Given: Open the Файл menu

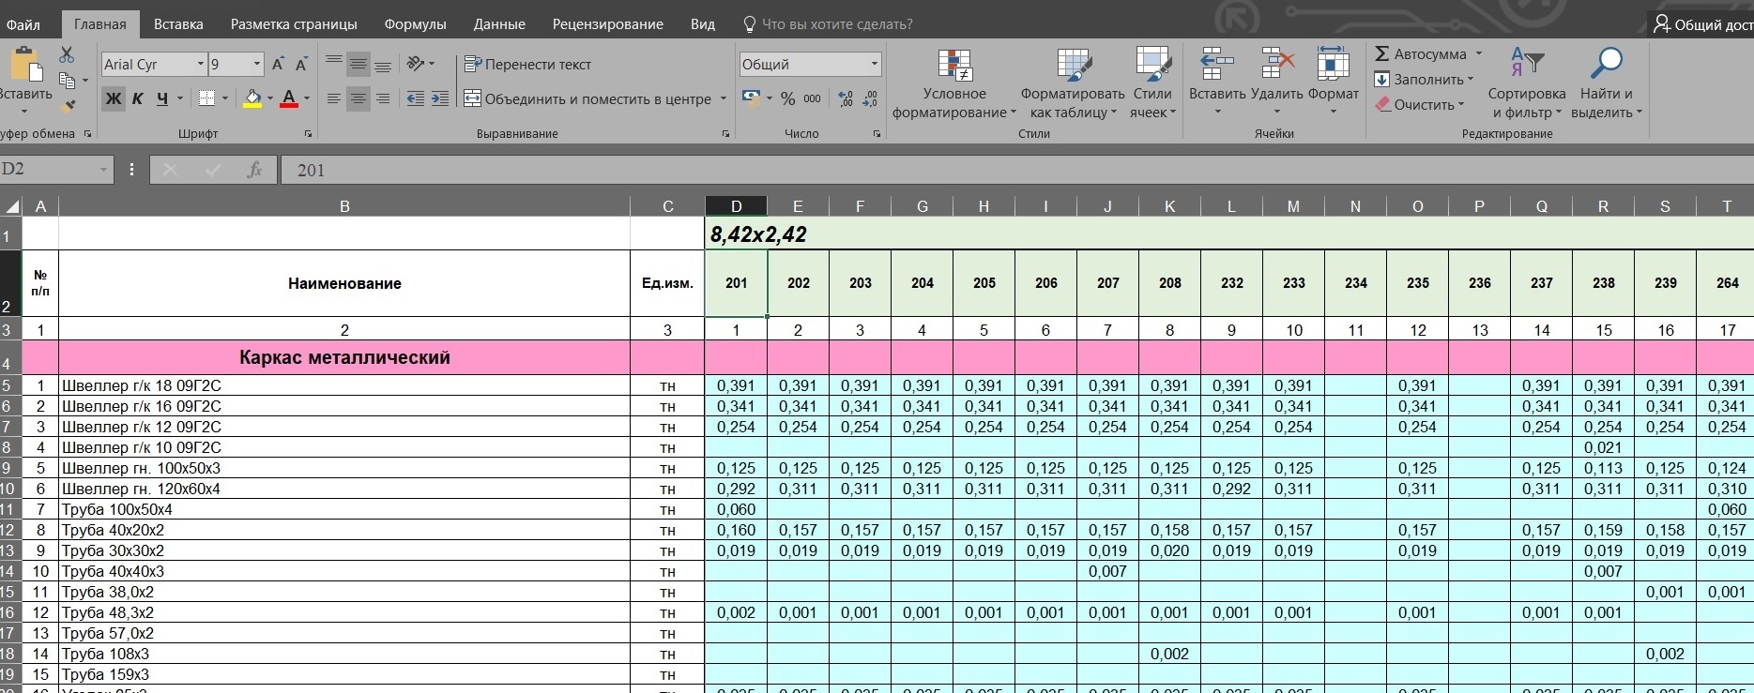Looking at the screenshot, I should click(x=23, y=24).
